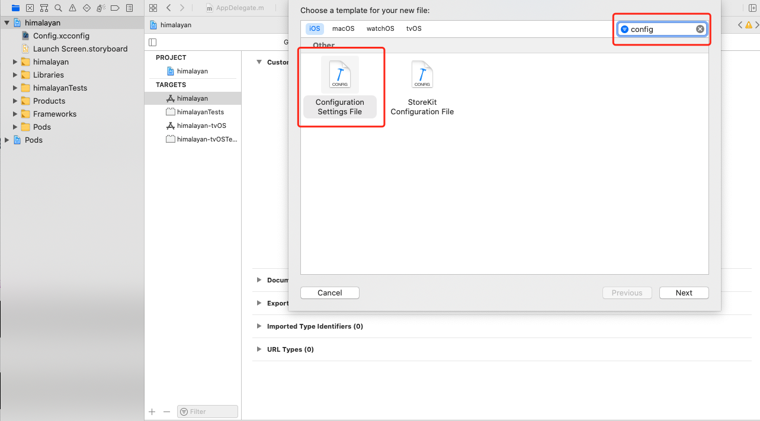
Task: Expand the himalayanTests folder
Action: click(x=15, y=88)
